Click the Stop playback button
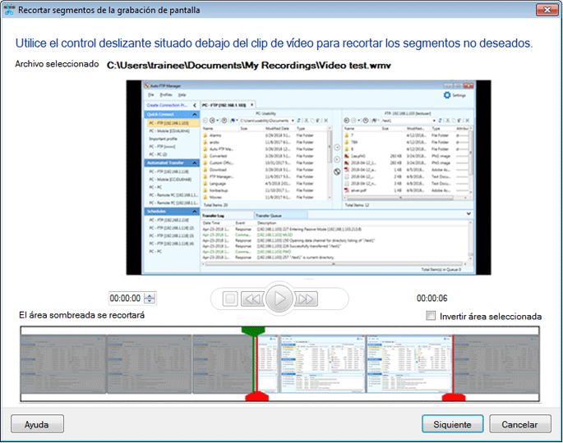The image size is (563, 443). pos(231,299)
